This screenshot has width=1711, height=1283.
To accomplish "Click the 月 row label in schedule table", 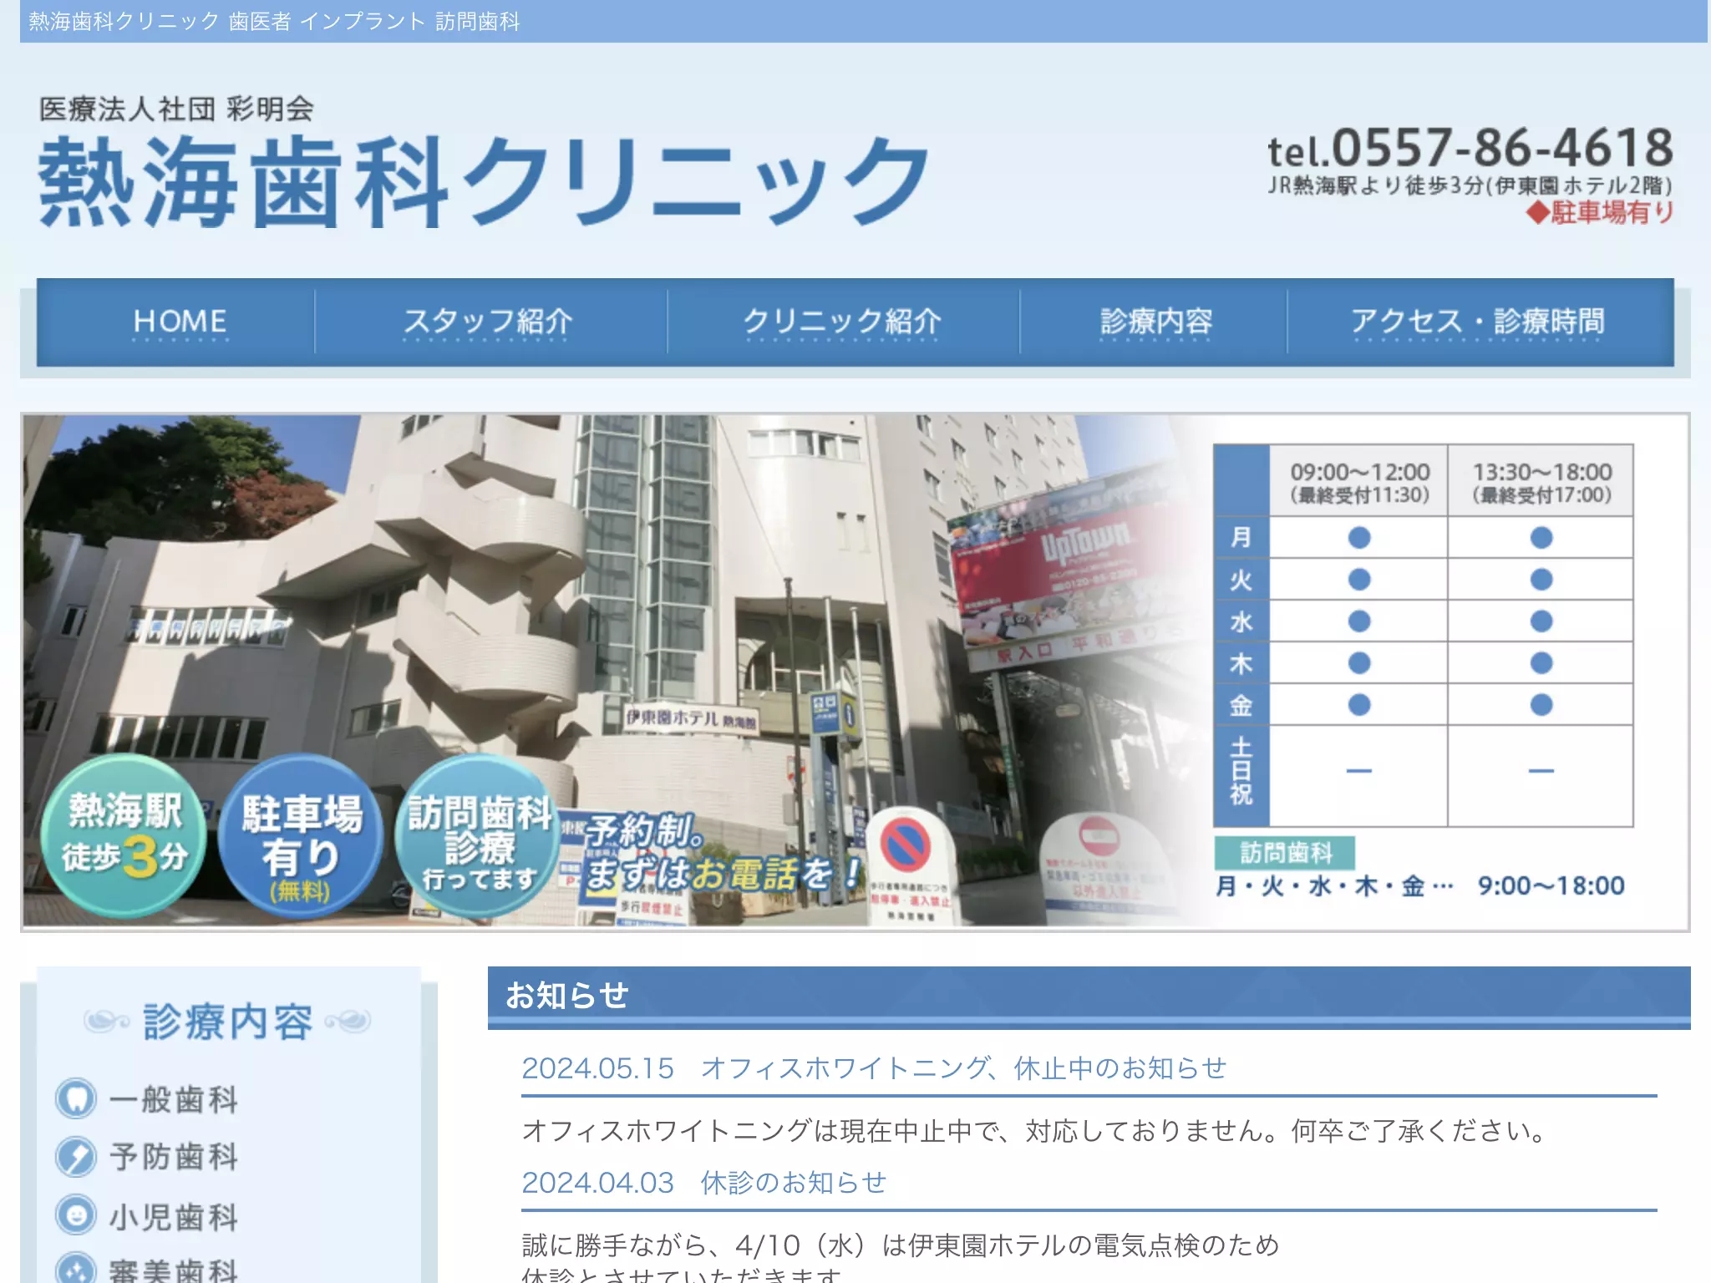I will (x=1241, y=537).
